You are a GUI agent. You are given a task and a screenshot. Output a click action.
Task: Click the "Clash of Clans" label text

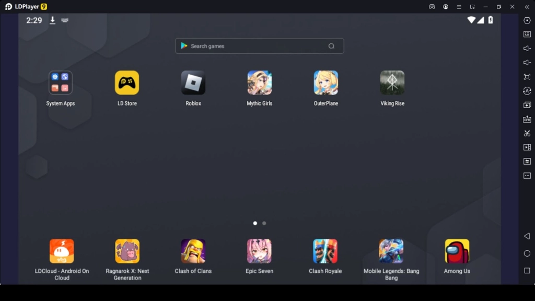[x=193, y=271]
